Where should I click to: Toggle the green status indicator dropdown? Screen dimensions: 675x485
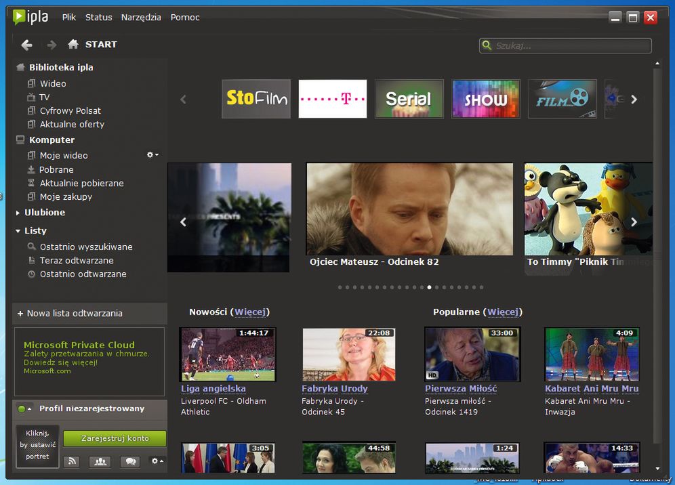24,409
